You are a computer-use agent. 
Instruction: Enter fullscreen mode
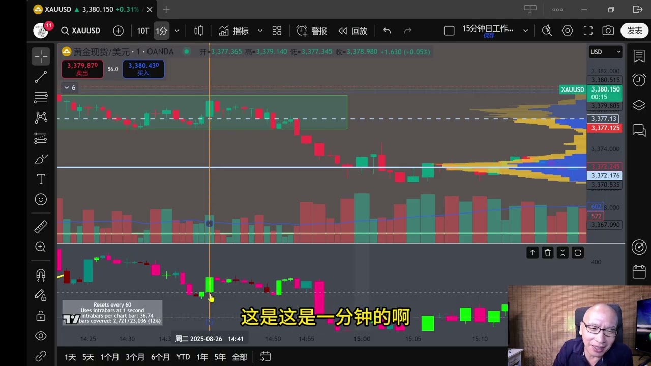point(588,30)
